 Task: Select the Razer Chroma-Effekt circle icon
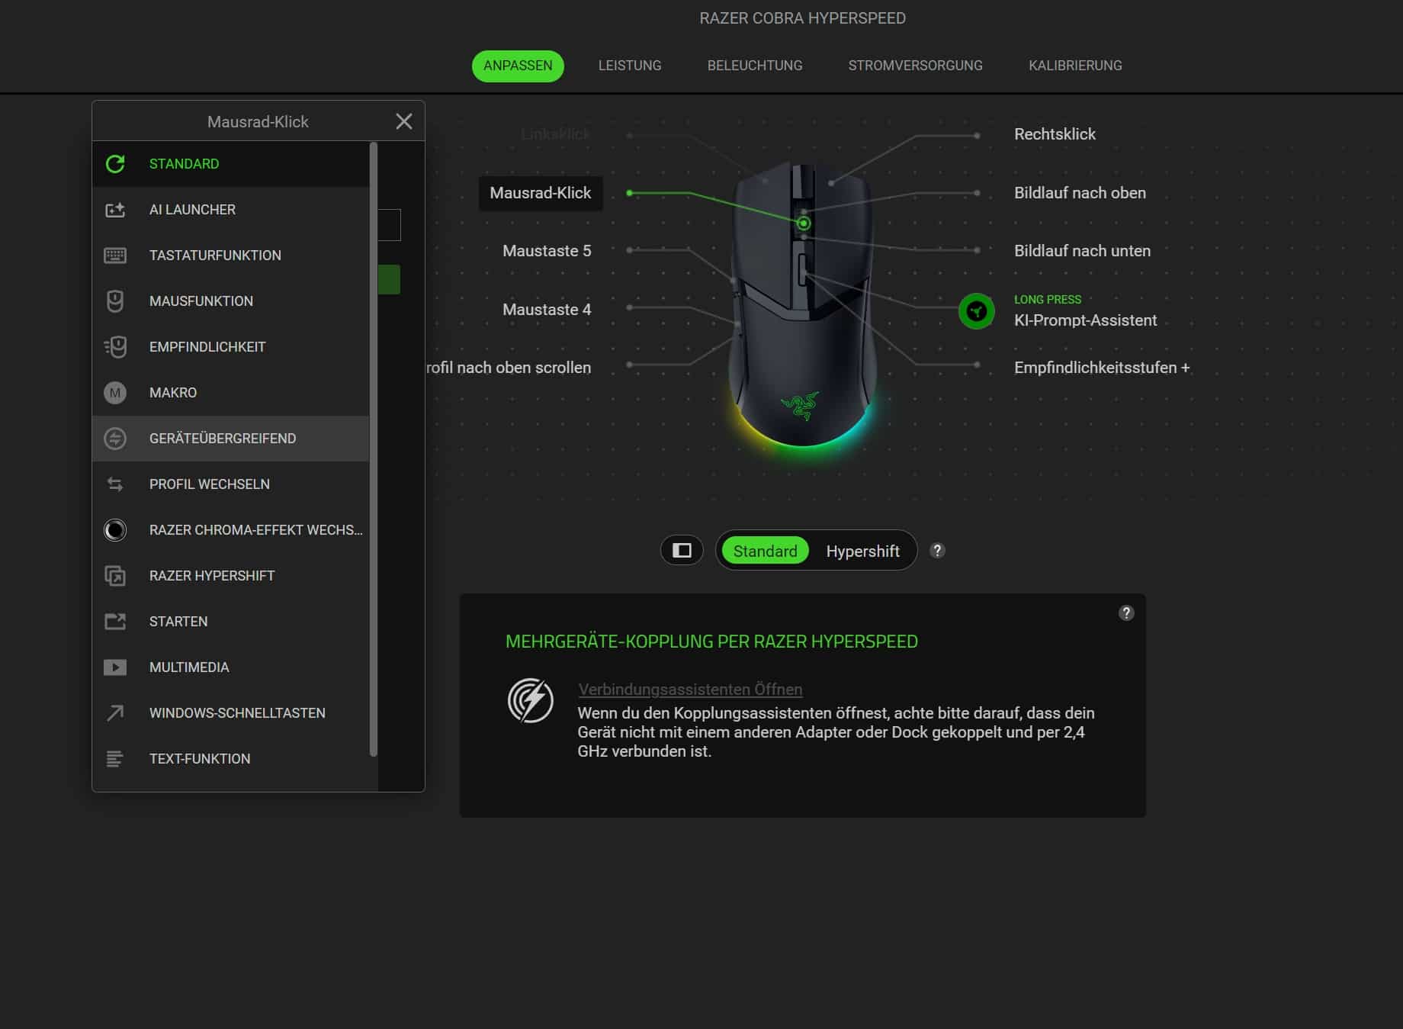115,530
